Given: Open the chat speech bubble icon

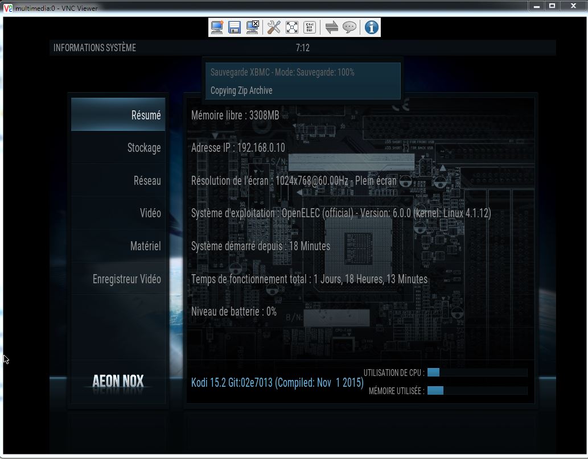Looking at the screenshot, I should pyautogui.click(x=349, y=27).
